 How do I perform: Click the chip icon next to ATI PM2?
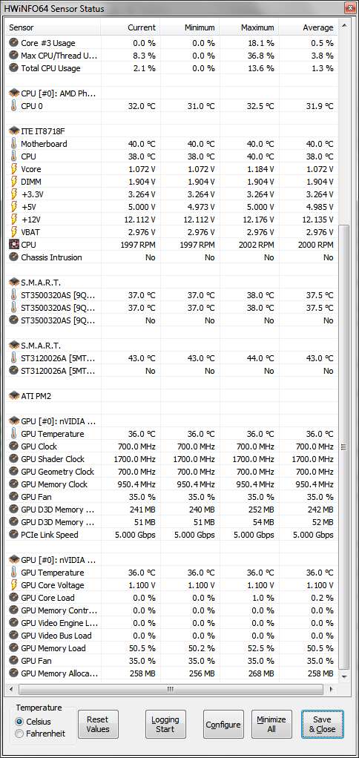click(x=13, y=396)
